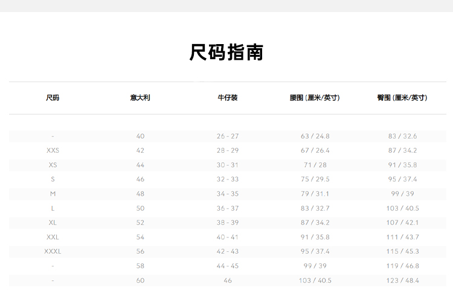Click waist value 83 / 32.7

click(x=315, y=208)
